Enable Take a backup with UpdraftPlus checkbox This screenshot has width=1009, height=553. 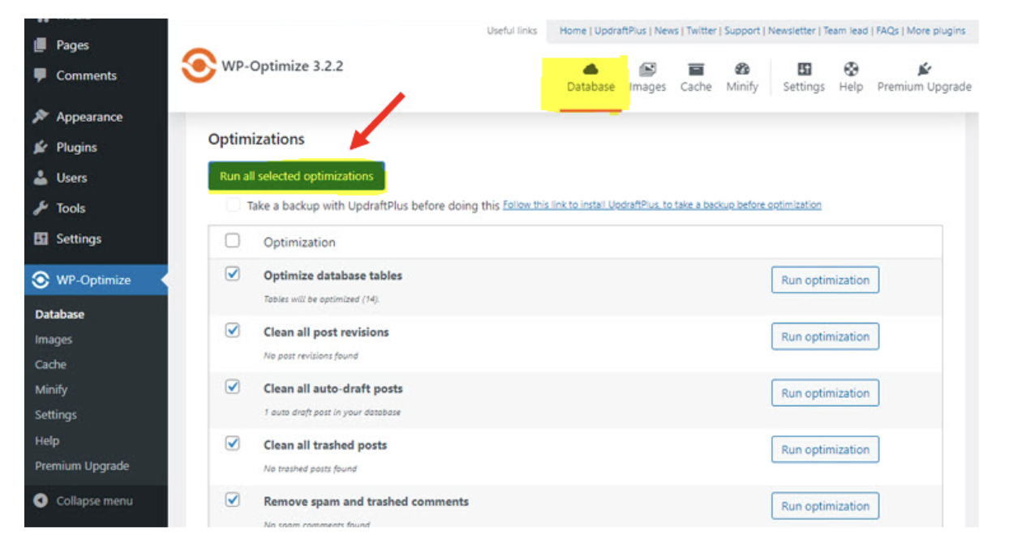(x=234, y=205)
